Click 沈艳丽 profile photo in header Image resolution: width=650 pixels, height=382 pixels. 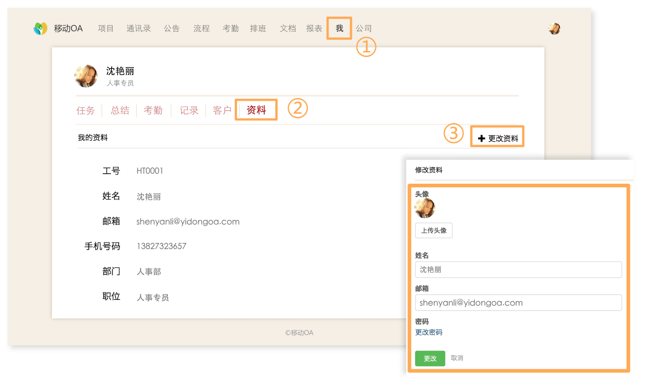pos(86,76)
